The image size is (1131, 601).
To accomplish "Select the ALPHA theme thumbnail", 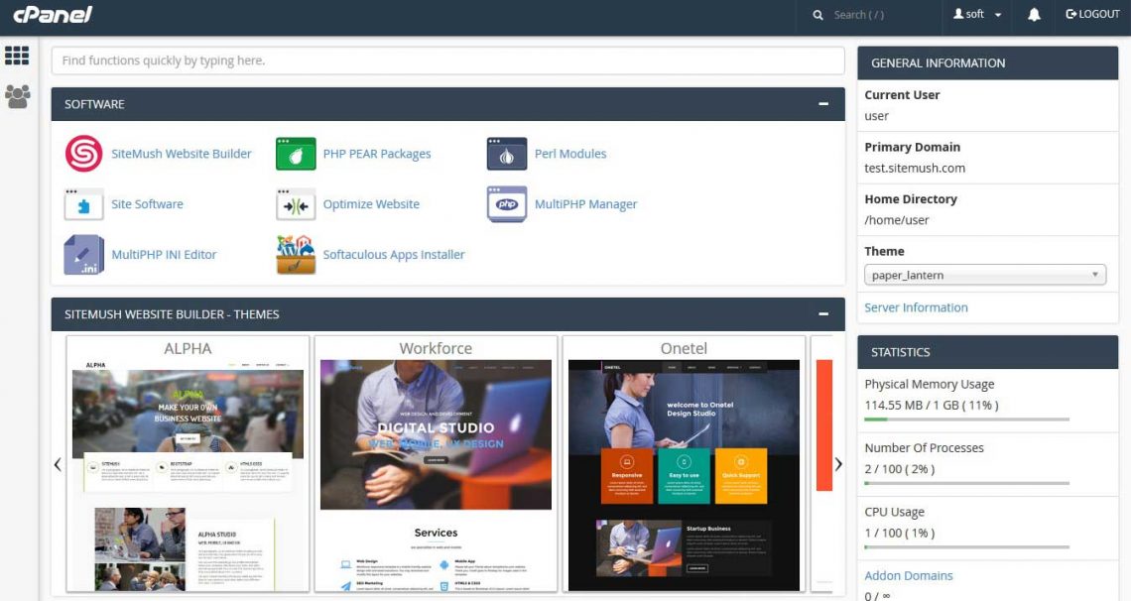I will [188, 463].
